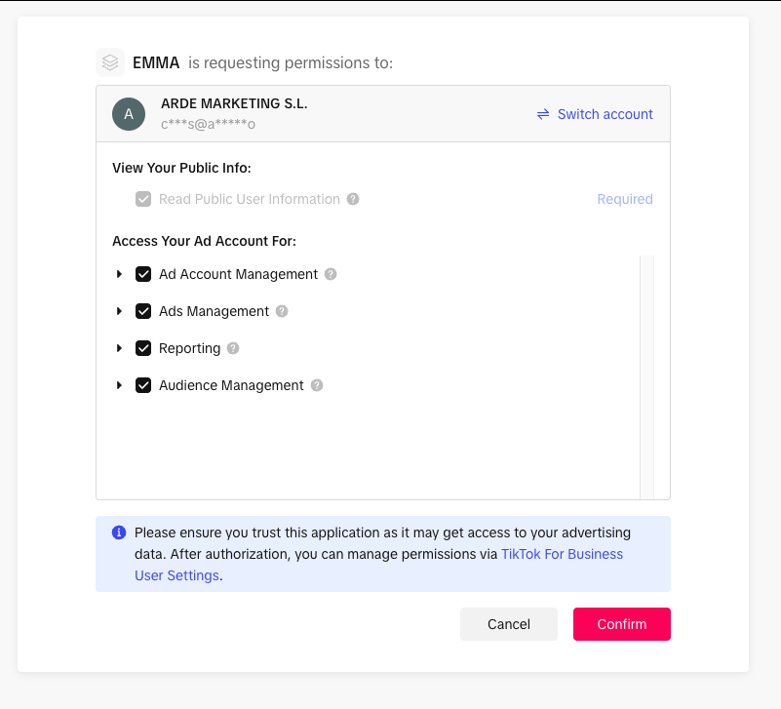Click help icon next to Reporting

click(x=233, y=348)
